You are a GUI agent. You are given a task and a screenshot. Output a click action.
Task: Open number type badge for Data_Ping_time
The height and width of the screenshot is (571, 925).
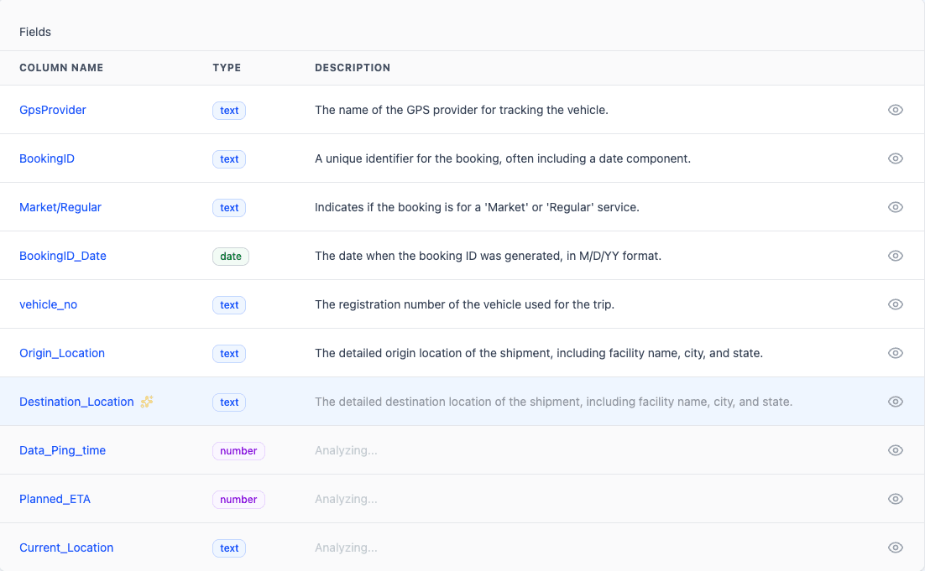pos(238,450)
